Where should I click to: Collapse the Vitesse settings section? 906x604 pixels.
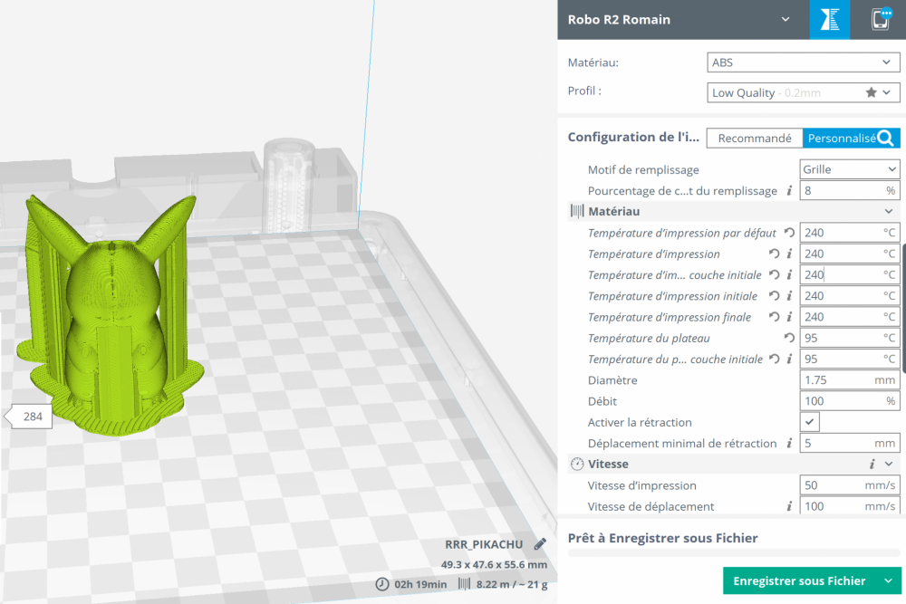tap(889, 464)
